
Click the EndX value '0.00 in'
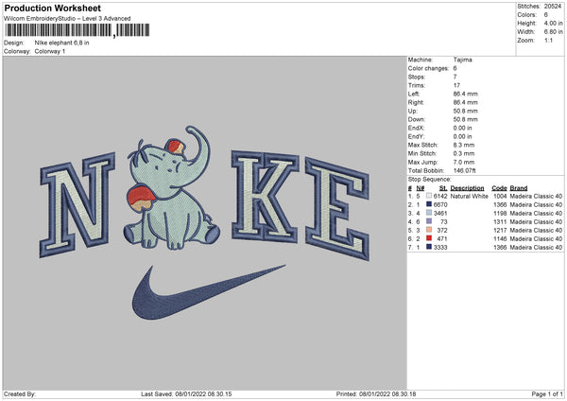(x=462, y=128)
